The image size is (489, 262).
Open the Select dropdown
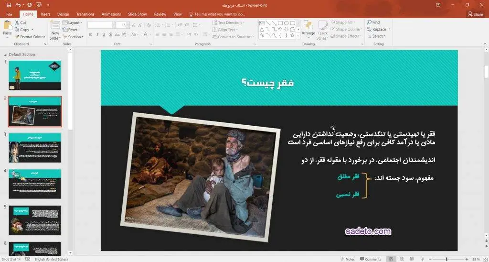pyautogui.click(x=377, y=36)
